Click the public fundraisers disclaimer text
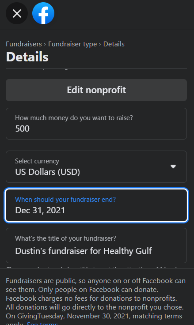This screenshot has width=194, height=325. [x=95, y=299]
